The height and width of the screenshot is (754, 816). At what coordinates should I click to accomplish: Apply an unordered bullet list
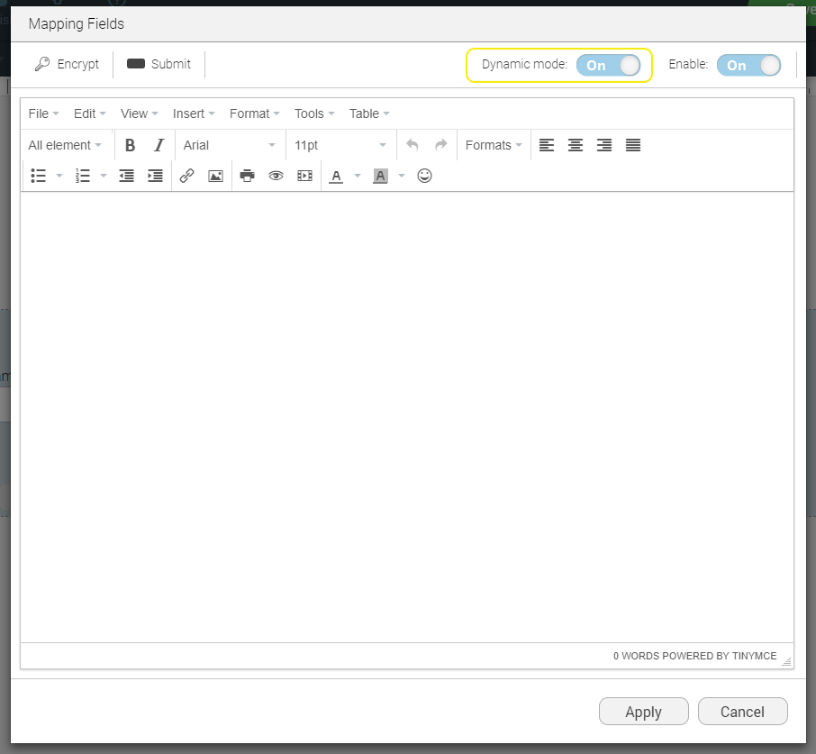37,176
